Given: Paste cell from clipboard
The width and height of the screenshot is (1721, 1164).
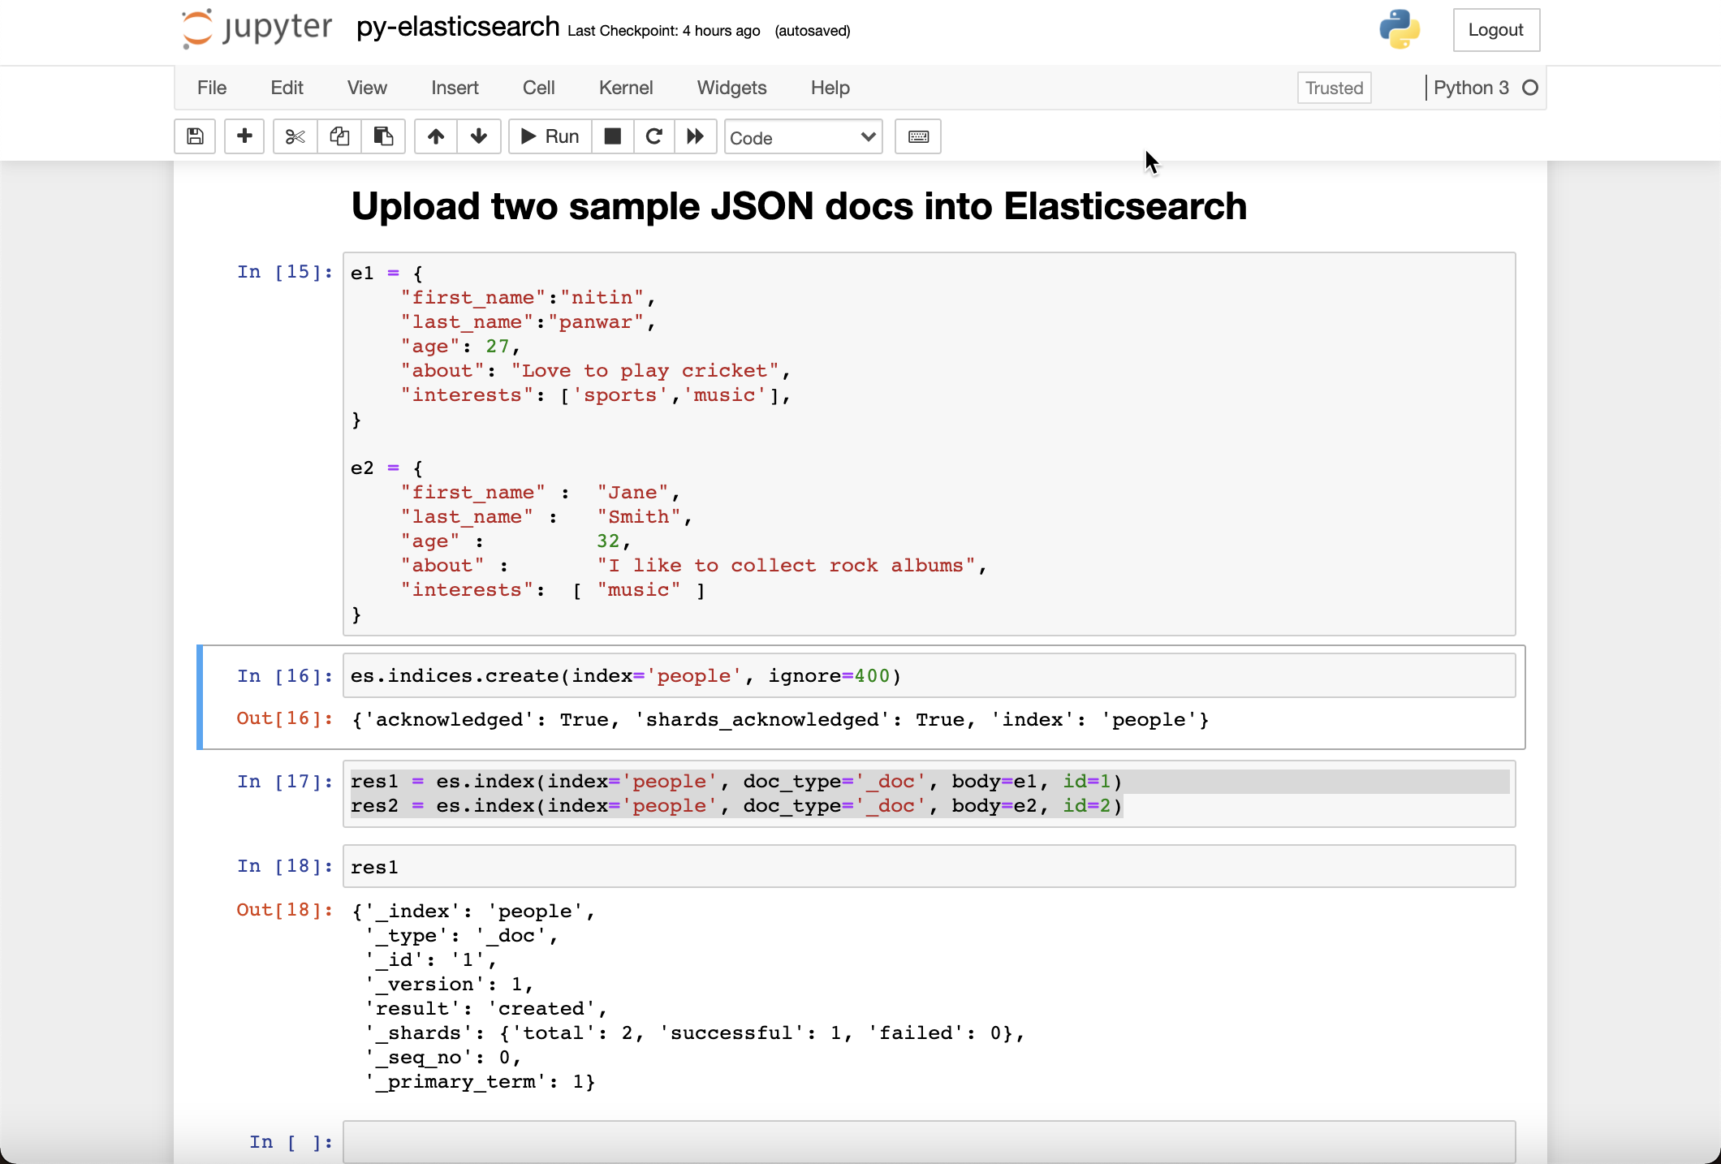Looking at the screenshot, I should tap(383, 136).
